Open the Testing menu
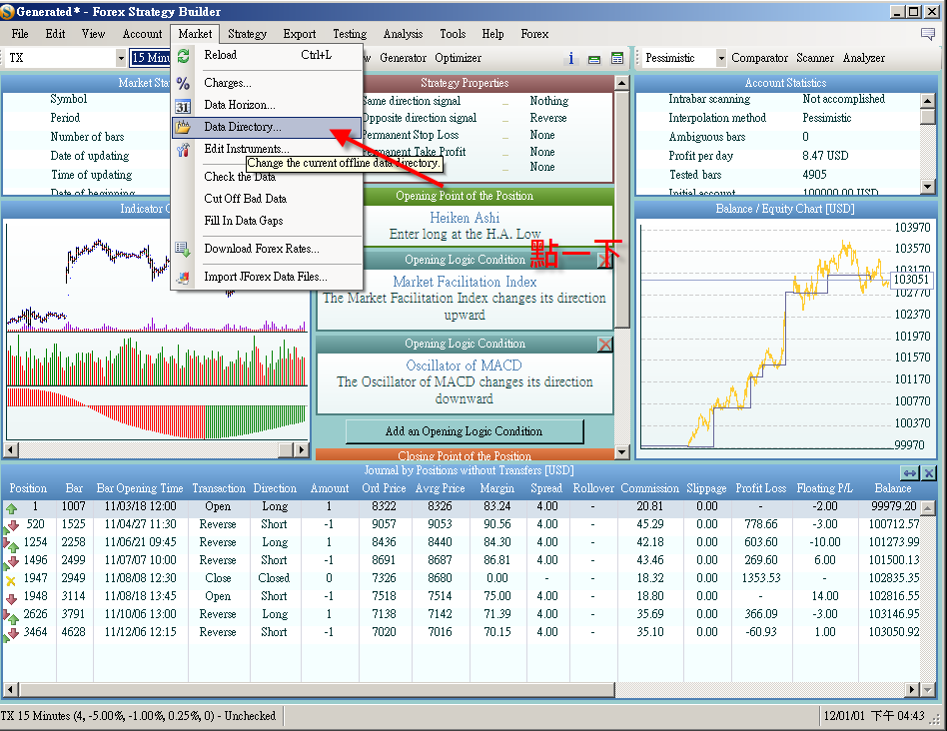Image resolution: width=947 pixels, height=731 pixels. pyautogui.click(x=350, y=34)
